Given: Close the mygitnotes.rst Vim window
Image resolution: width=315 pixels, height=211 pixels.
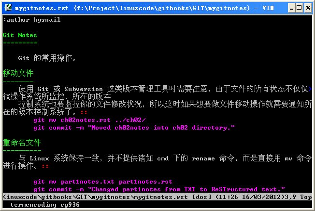Looking at the screenshot, I should click(308, 8).
